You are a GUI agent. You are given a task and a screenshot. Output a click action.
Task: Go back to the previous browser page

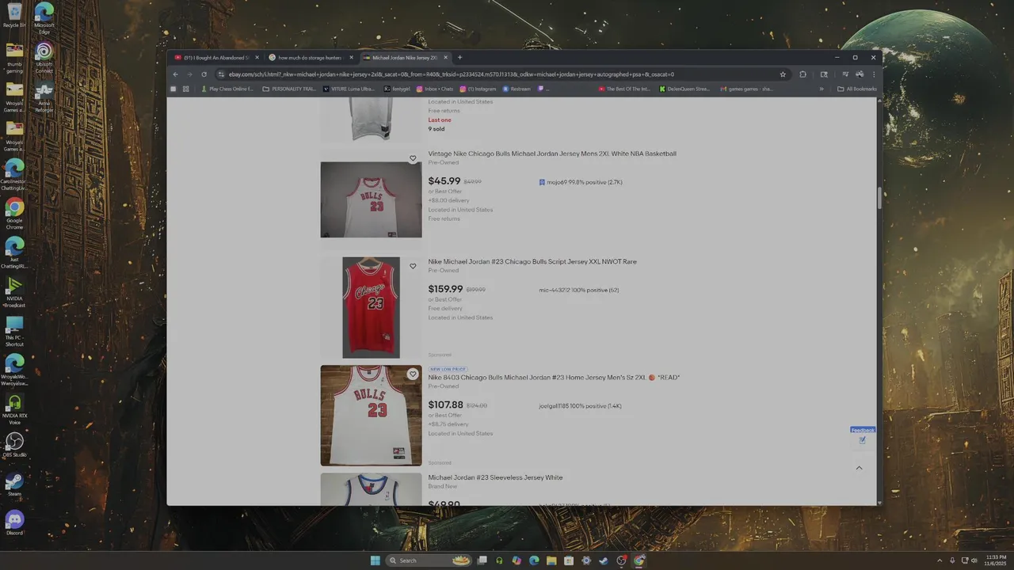pos(176,74)
